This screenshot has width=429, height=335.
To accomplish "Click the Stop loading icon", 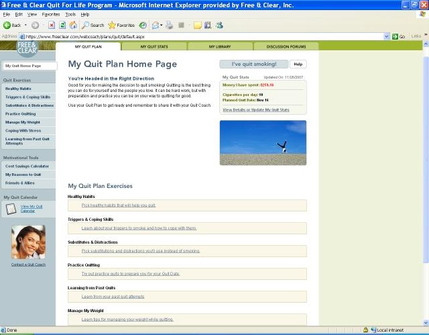I will click(x=52, y=25).
